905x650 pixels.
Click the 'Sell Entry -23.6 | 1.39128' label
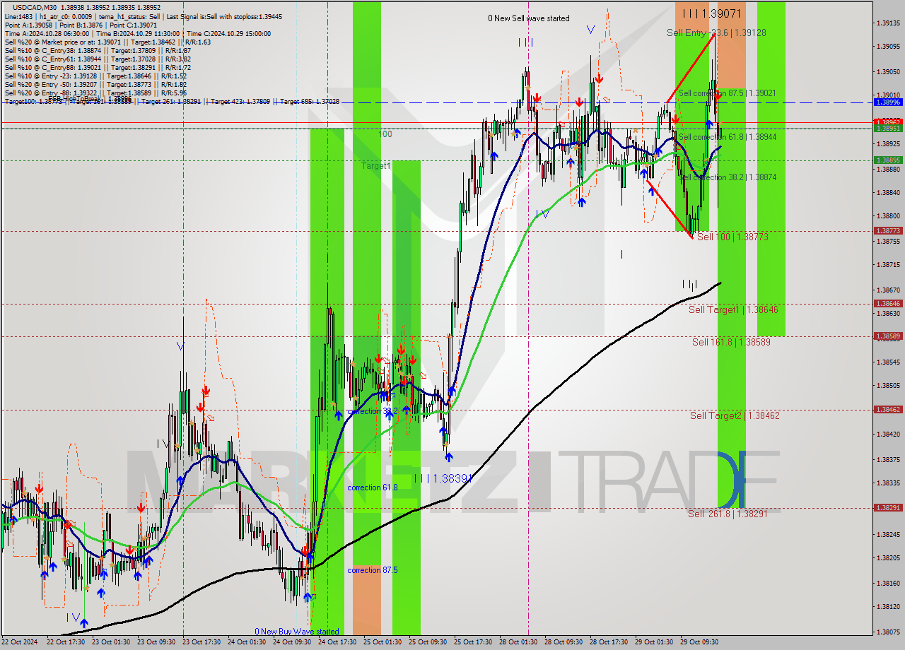[x=716, y=32]
